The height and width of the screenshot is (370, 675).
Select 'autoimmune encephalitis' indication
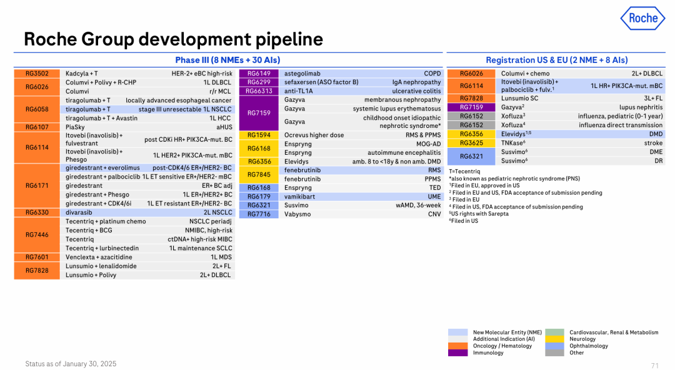pyautogui.click(x=404, y=153)
